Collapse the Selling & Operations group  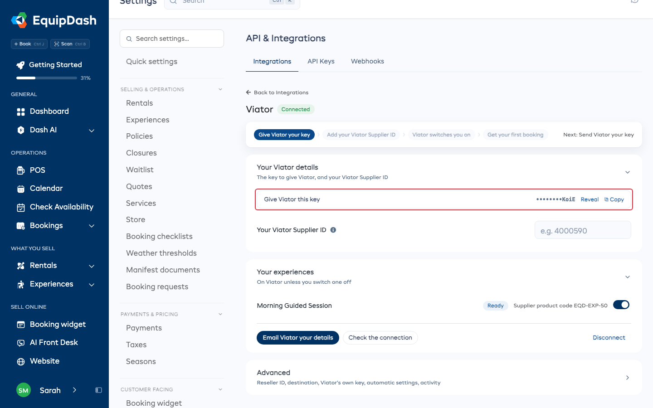click(220, 89)
